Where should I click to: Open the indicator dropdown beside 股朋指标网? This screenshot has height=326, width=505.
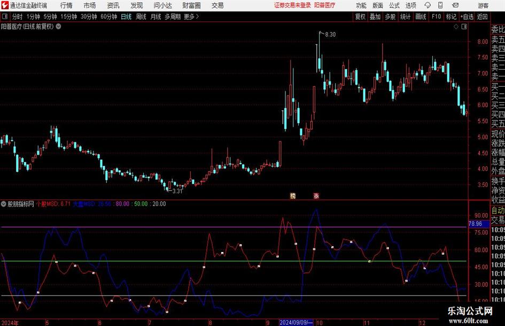[4, 203]
